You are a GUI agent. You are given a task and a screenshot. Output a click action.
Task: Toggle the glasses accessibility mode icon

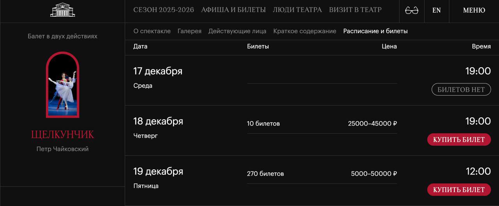[x=412, y=10]
